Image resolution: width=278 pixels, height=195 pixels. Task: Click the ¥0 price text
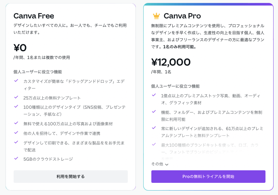click(20, 48)
